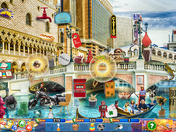Tap the glass decanter in water
The image size is (176, 132).
click(51, 112)
